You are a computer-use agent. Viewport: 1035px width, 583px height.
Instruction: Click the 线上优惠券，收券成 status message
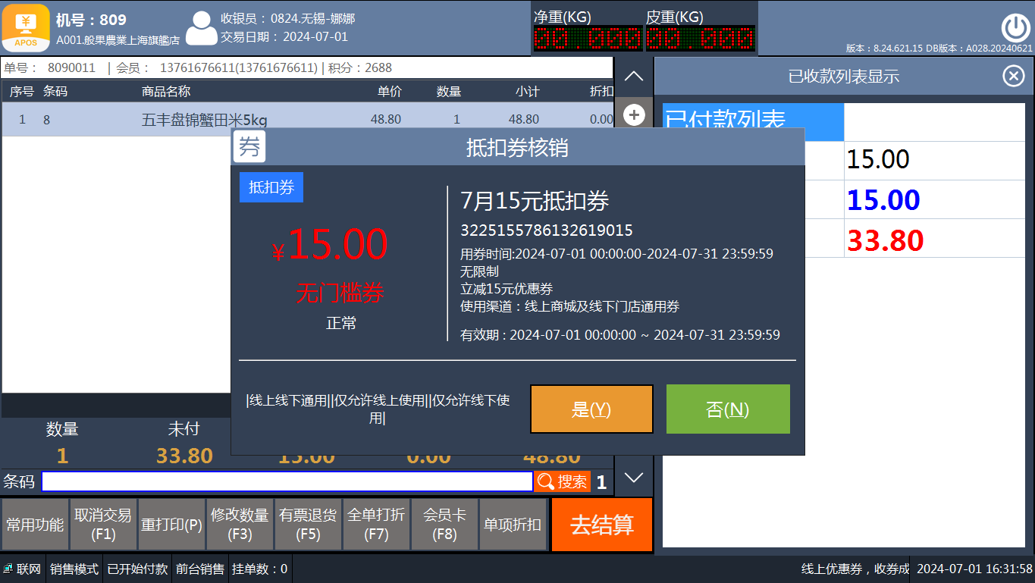coord(855,569)
